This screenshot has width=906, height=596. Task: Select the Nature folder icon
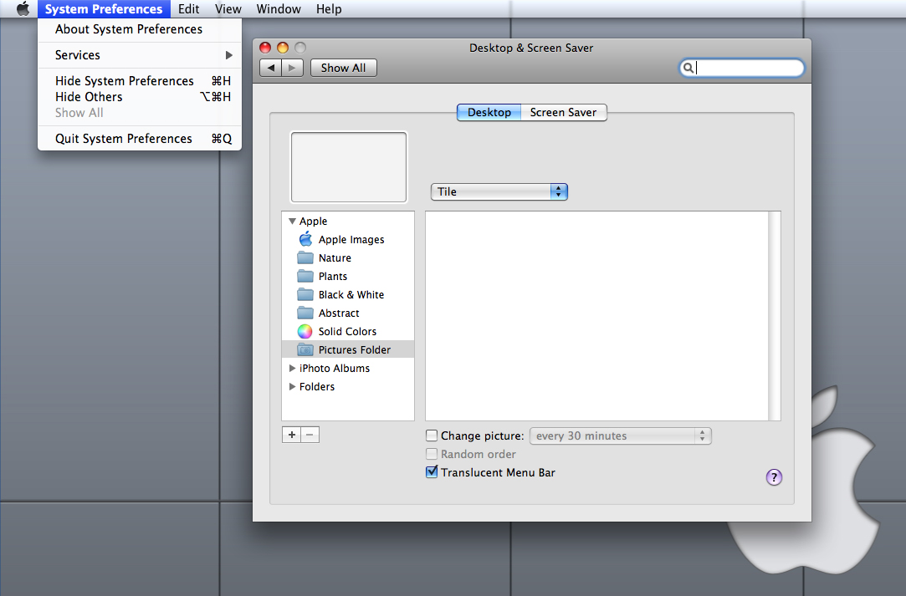[305, 257]
